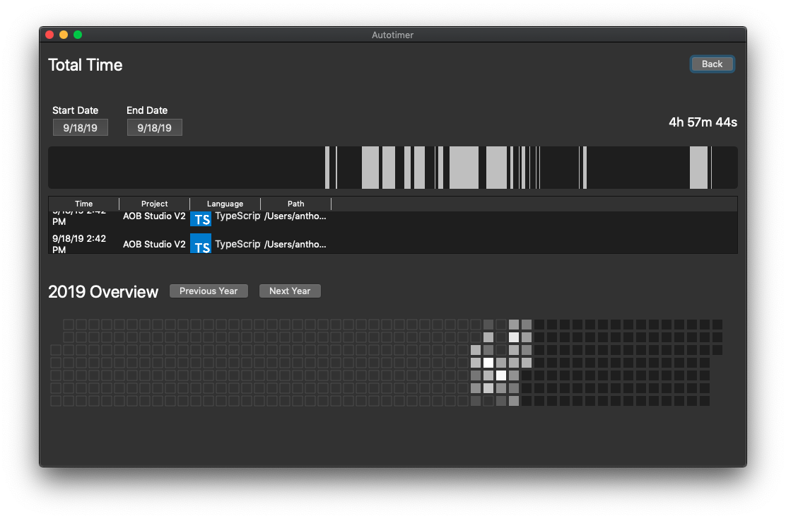Minimize the Autotimer window with the yellow button

(x=64, y=35)
